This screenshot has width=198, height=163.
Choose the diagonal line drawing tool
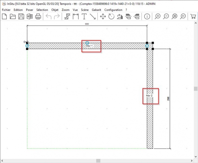click(x=93, y=17)
